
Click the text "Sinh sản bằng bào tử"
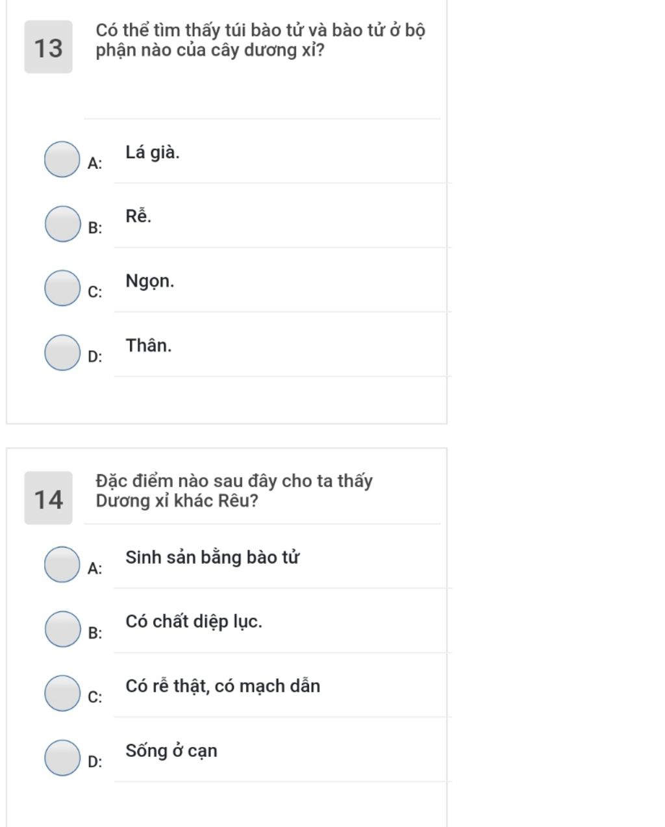(212, 557)
